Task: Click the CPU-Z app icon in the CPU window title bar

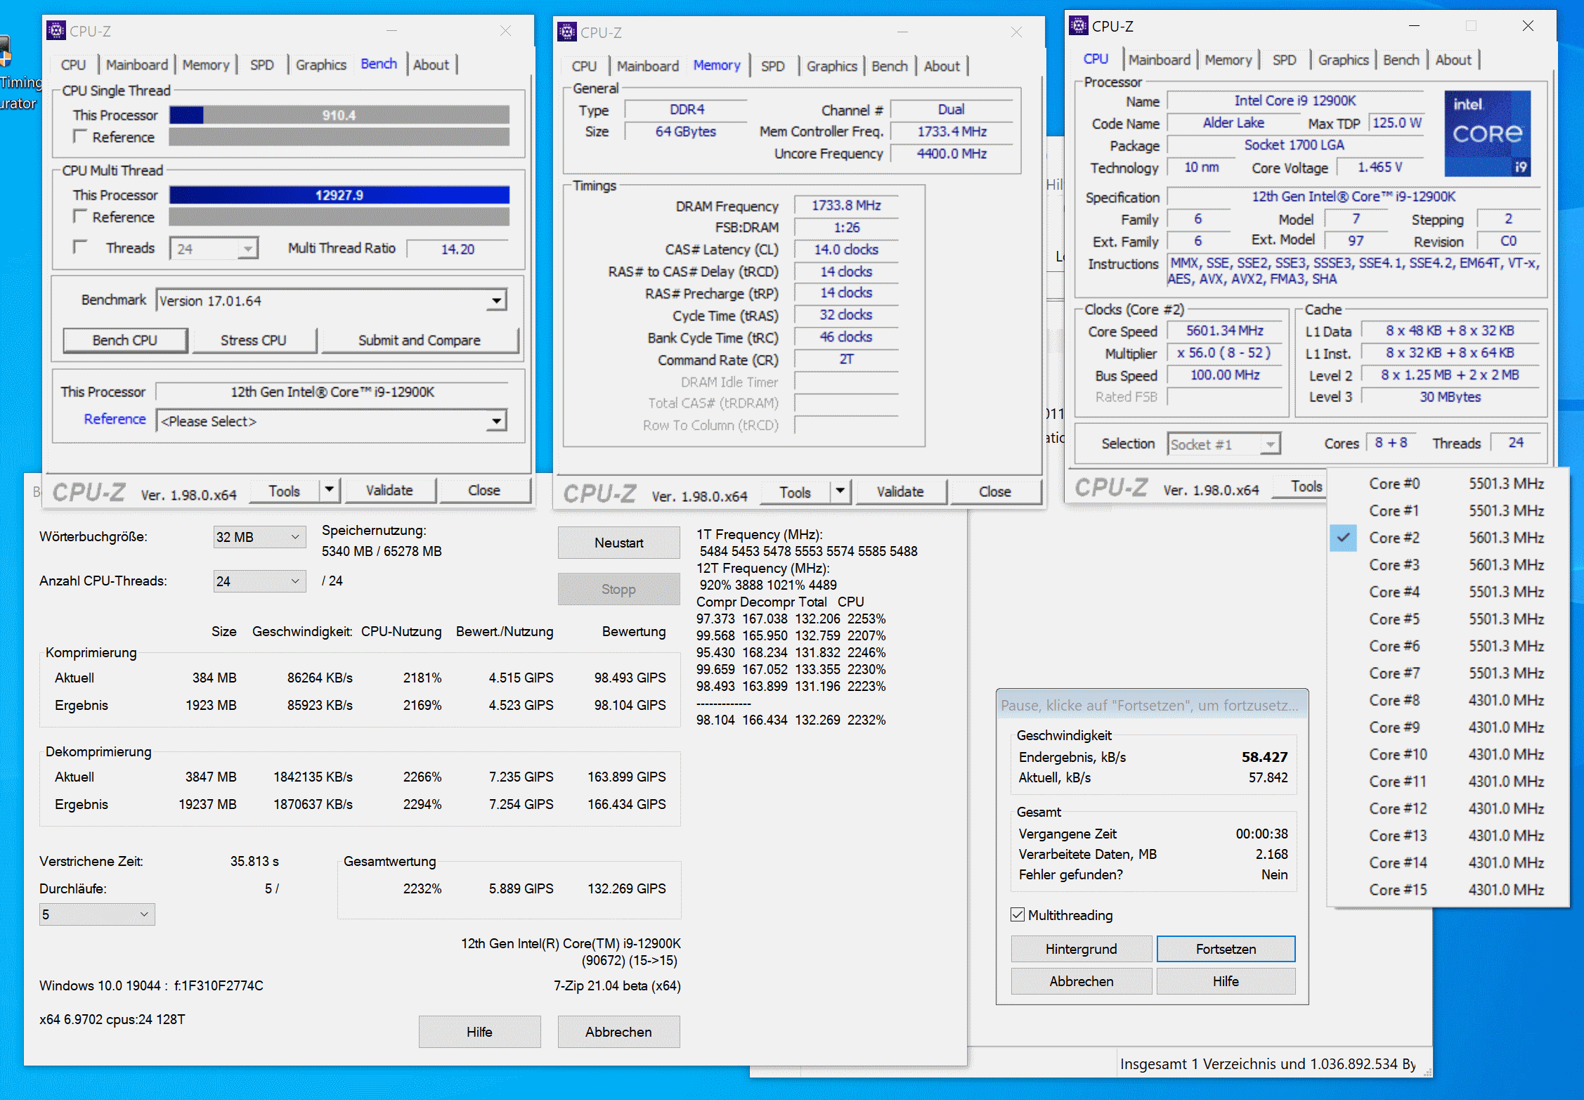Action: (1078, 26)
